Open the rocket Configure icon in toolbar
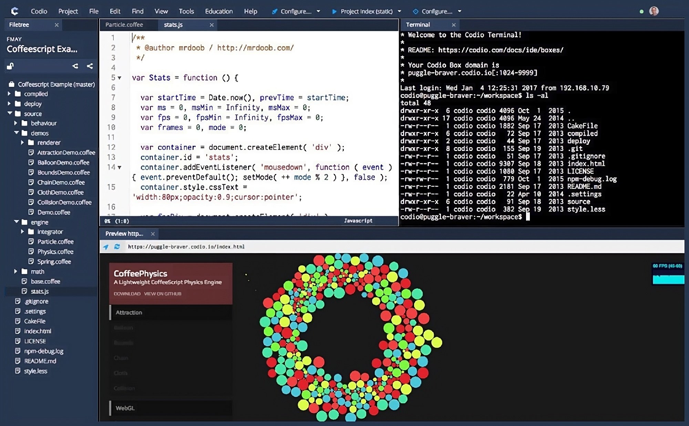Image resolution: width=689 pixels, height=426 pixels. click(x=274, y=11)
